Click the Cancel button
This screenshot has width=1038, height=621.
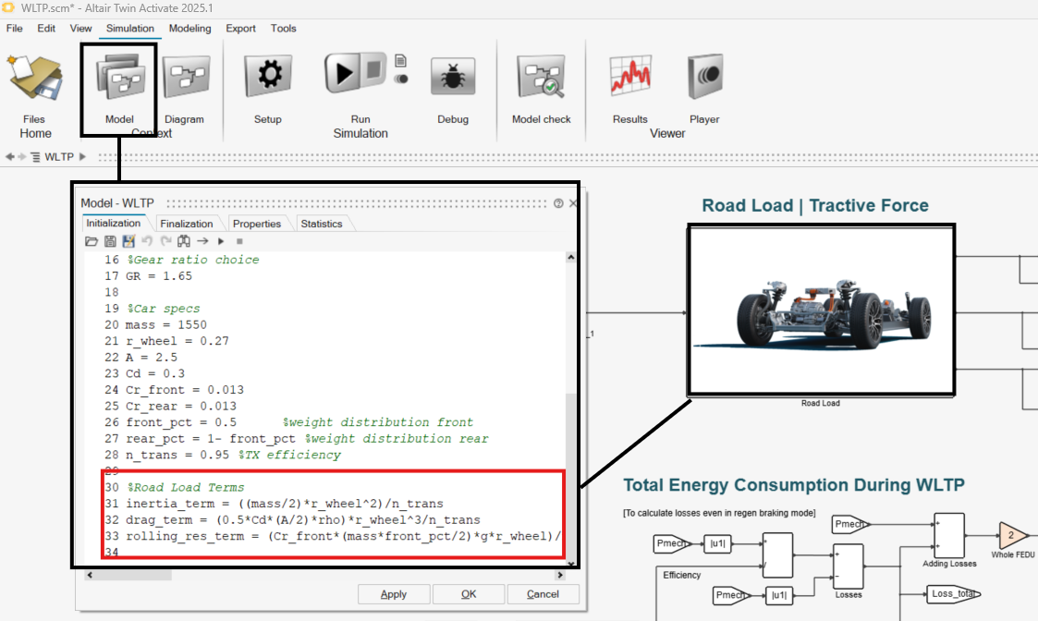[543, 594]
